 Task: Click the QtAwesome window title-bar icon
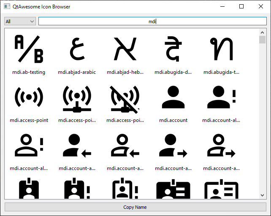coord(7,7)
